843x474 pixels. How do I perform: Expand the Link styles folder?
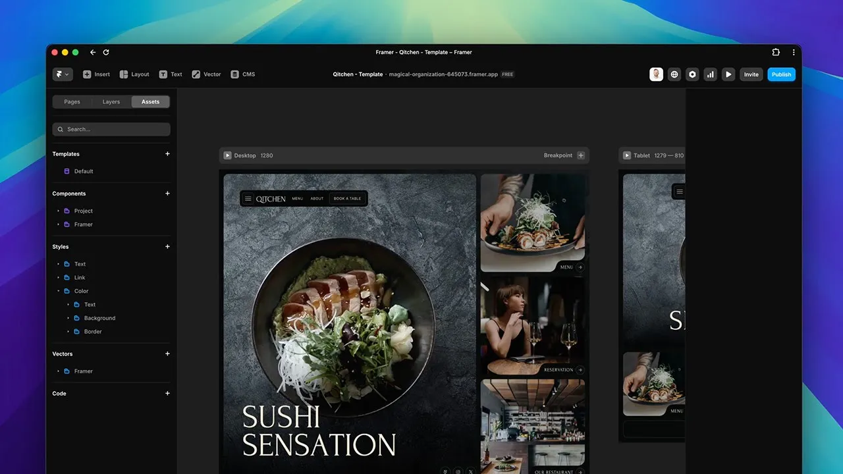coord(58,278)
